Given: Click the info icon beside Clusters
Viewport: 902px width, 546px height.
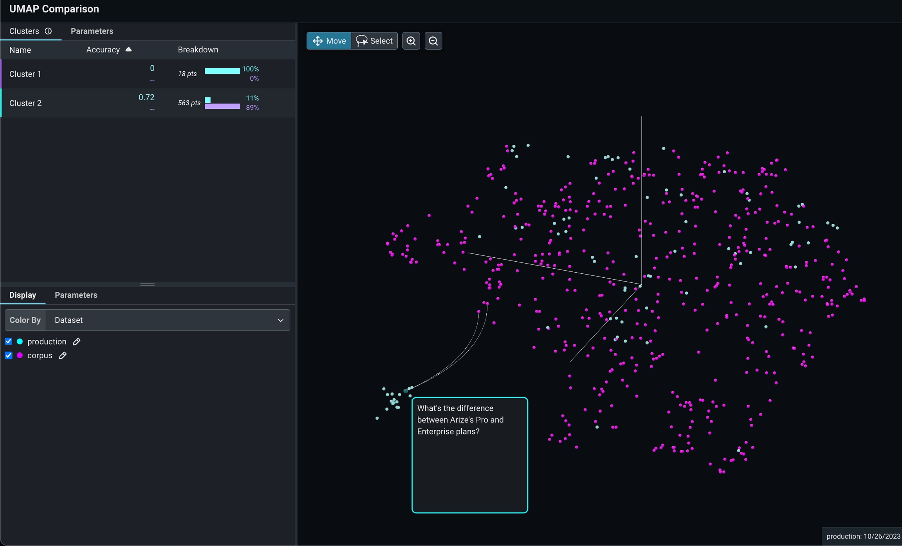Looking at the screenshot, I should click(48, 31).
